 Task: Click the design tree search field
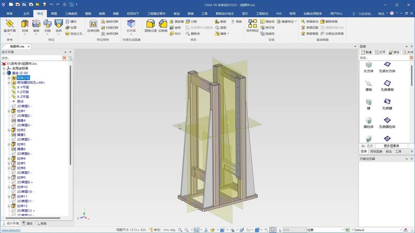[31, 58]
